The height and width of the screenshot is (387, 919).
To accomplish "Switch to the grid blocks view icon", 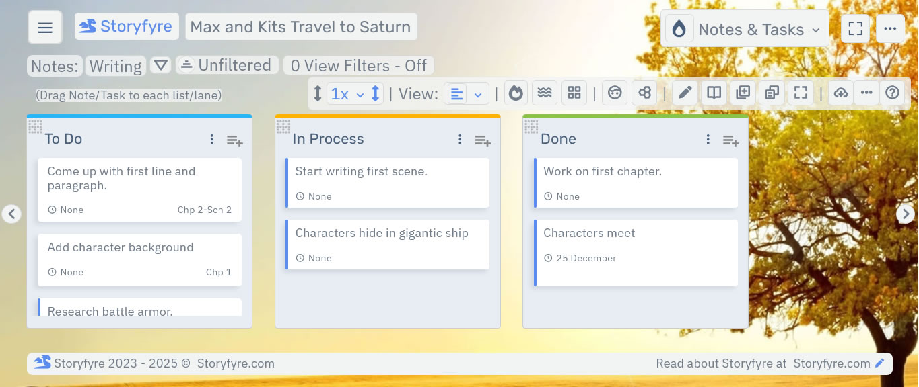I will (x=574, y=93).
